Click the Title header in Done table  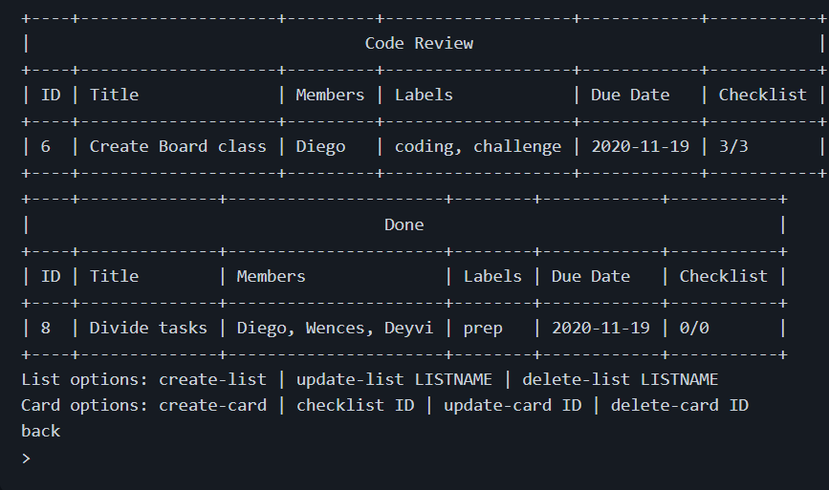[x=114, y=277]
